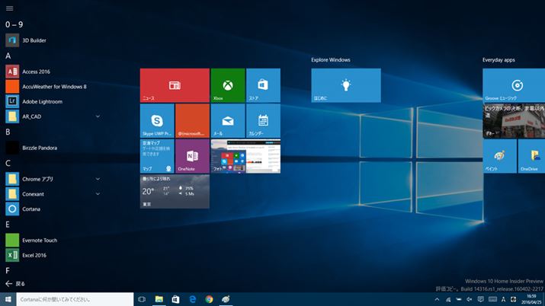Expand the AR_CAD folder

pyautogui.click(x=98, y=116)
